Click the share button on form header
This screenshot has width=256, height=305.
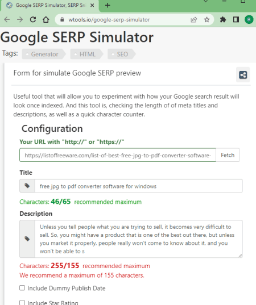pos(243,75)
